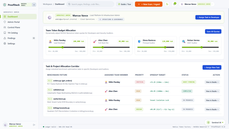The image size is (229, 129).
Task: Adjust Alex Chen token quota slider
Action: click(x=111, y=47)
